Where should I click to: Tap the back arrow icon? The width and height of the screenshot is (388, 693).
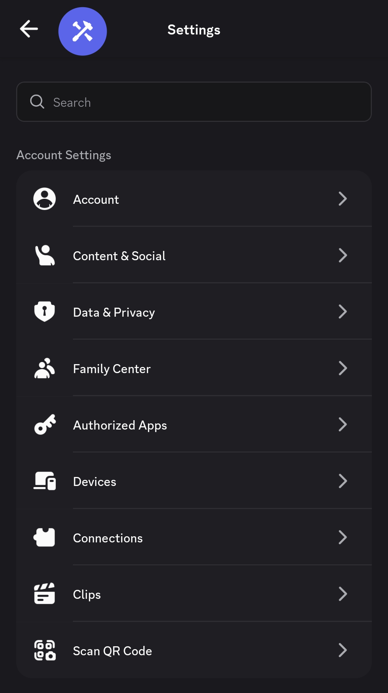pyautogui.click(x=29, y=29)
